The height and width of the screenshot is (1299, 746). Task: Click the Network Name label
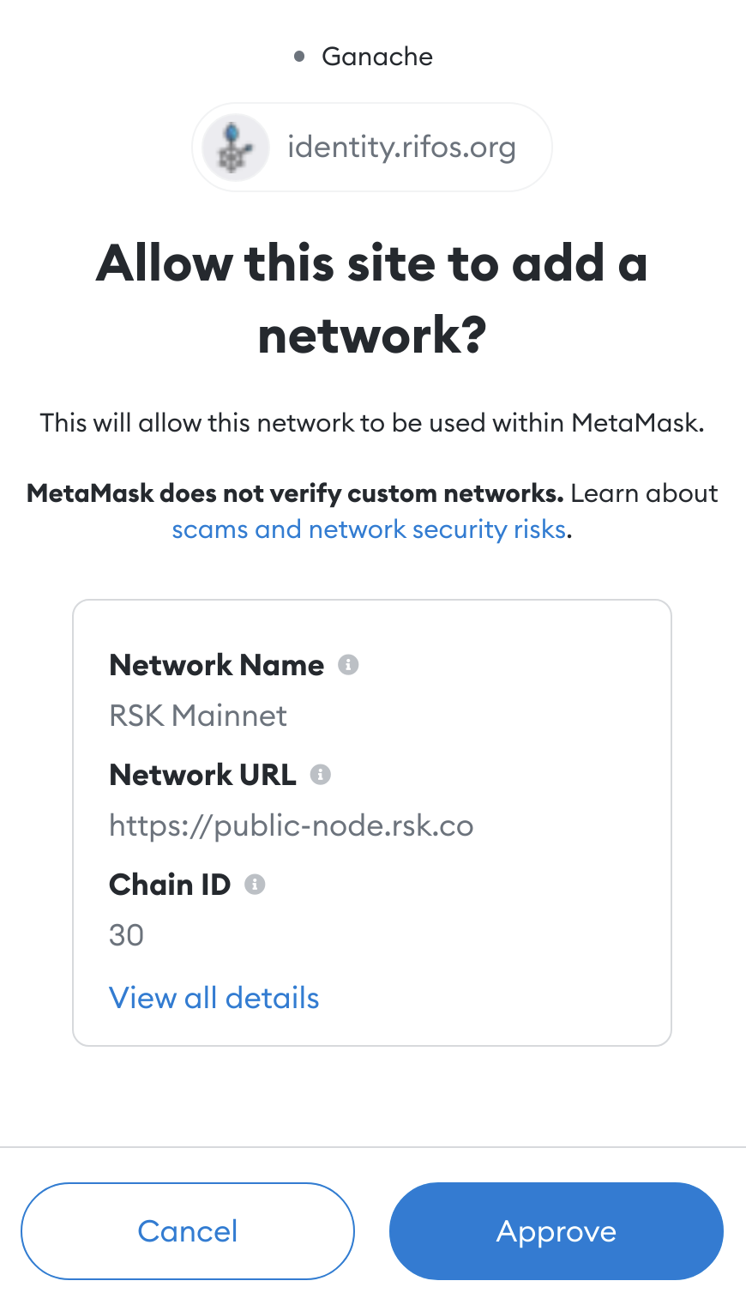217,665
